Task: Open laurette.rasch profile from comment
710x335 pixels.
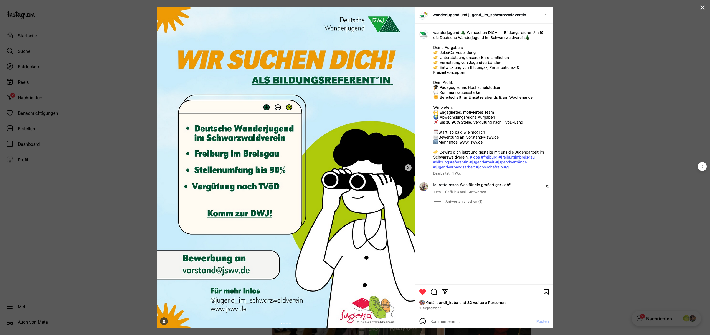Action: point(446,185)
